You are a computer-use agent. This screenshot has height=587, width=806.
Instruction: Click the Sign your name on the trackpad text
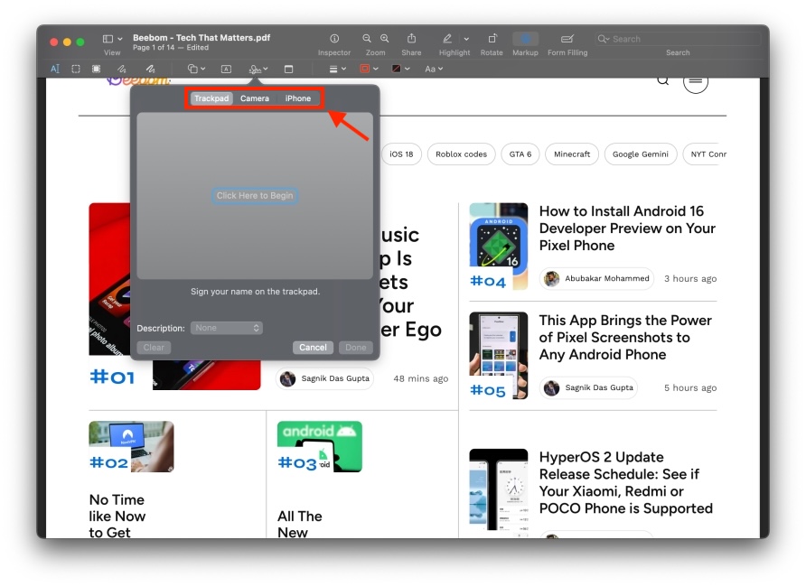pos(255,291)
